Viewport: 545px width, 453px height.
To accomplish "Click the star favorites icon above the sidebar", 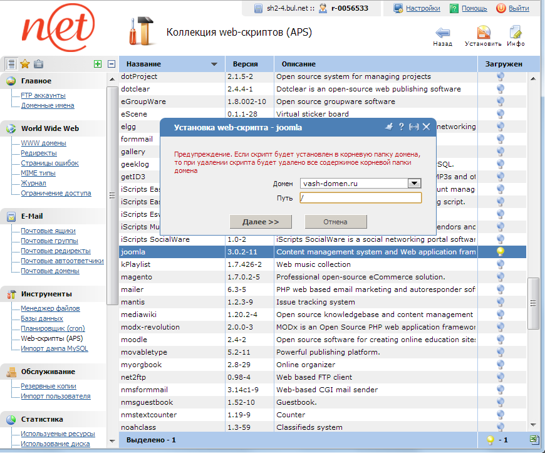I will 25,63.
